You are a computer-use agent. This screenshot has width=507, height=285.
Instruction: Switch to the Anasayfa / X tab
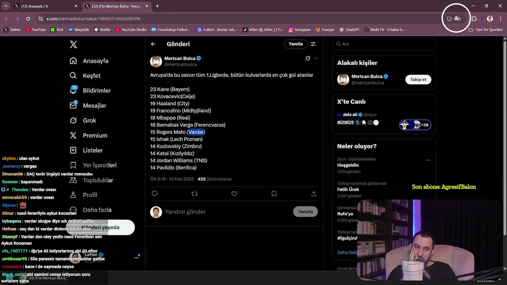[x=46, y=6]
